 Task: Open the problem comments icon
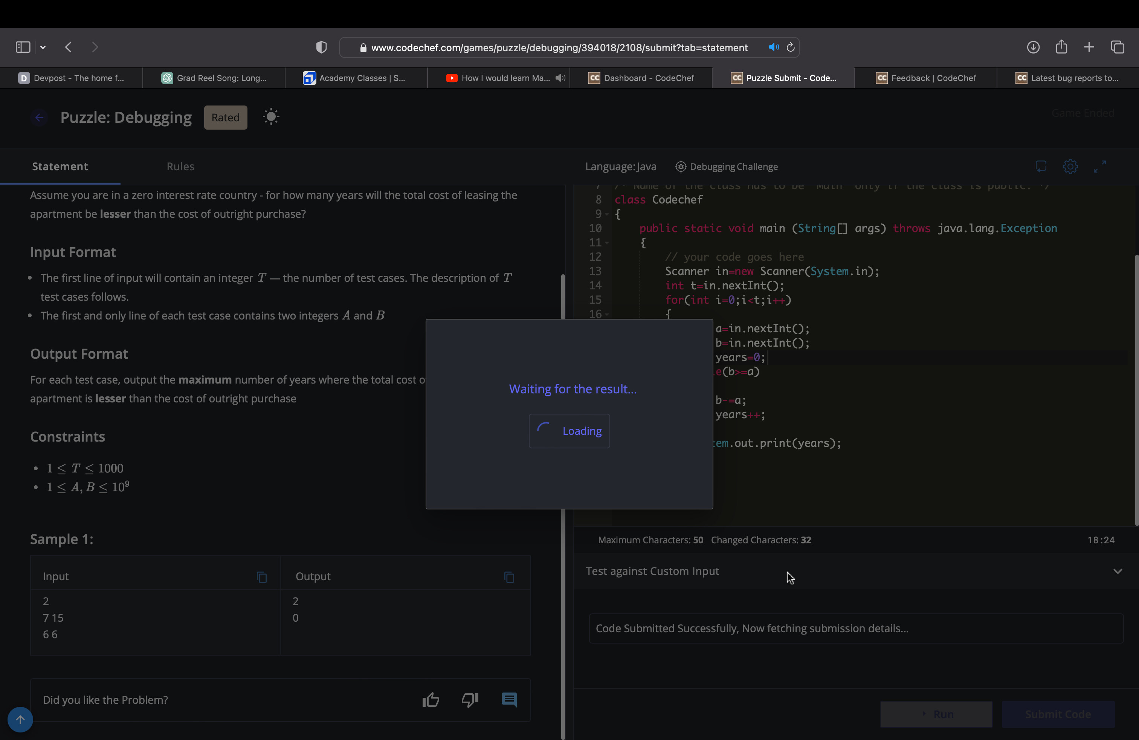[509, 700]
